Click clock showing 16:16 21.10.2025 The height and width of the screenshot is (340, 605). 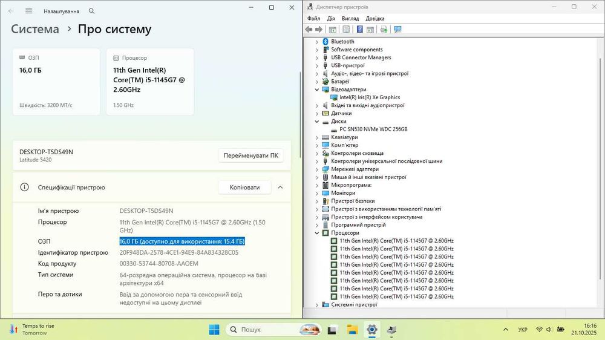coord(584,329)
